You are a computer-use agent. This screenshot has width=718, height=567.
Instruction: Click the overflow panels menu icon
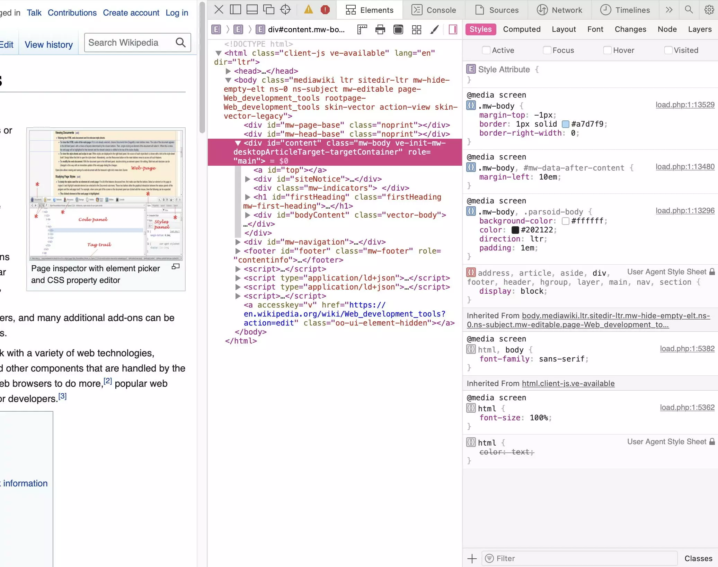669,10
